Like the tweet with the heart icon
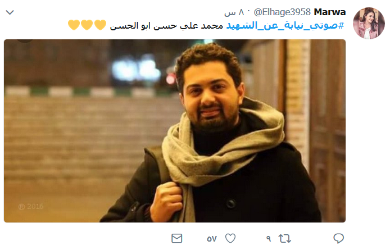 (x=230, y=238)
